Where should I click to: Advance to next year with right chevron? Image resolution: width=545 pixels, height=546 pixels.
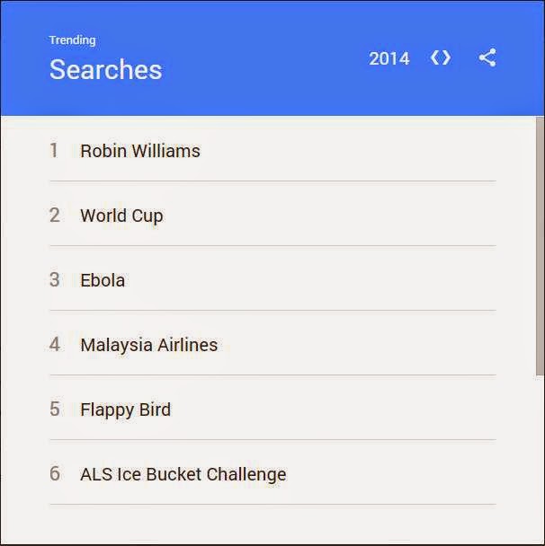(447, 58)
